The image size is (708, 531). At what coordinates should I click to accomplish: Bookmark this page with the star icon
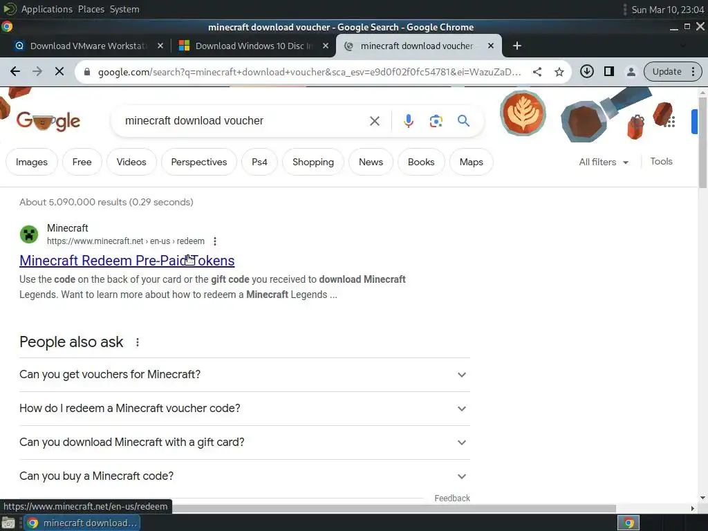(559, 71)
